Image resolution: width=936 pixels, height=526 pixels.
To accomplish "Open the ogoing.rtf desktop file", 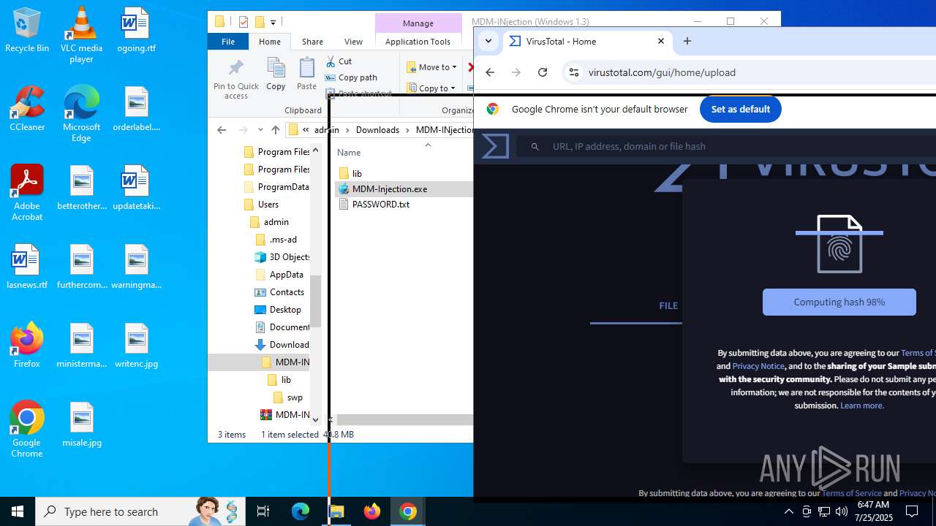I will tap(136, 31).
